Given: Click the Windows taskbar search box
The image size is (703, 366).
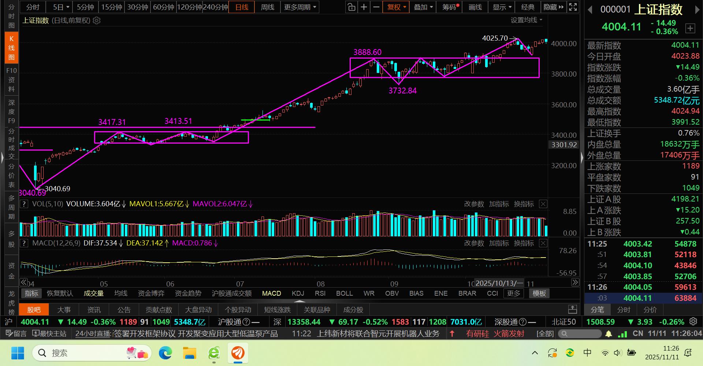Looking at the screenshot, I should point(92,353).
